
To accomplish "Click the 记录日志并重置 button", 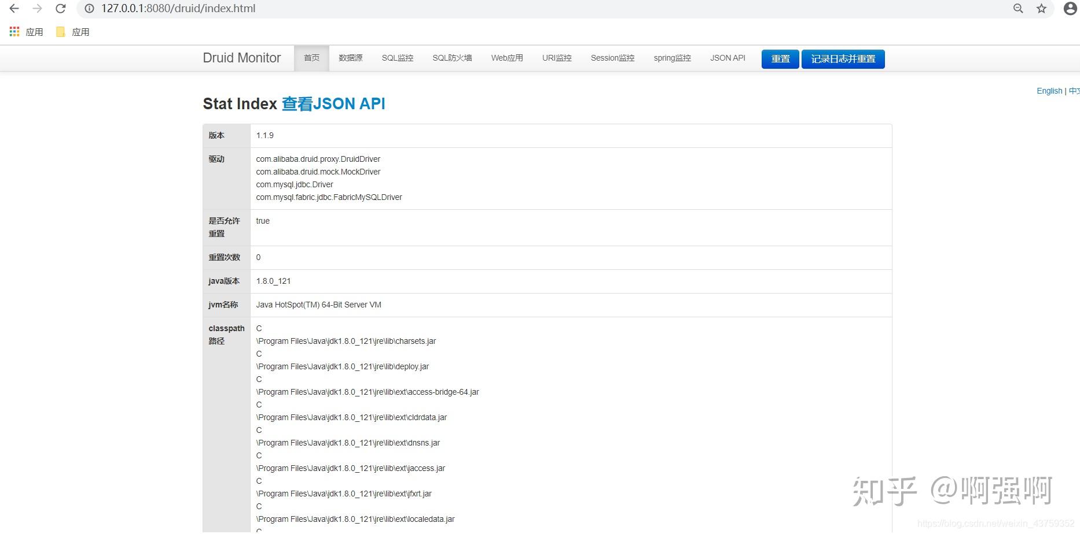I will (x=842, y=58).
